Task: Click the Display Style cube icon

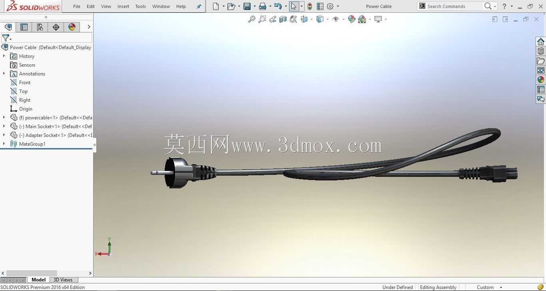Action: (x=320, y=19)
